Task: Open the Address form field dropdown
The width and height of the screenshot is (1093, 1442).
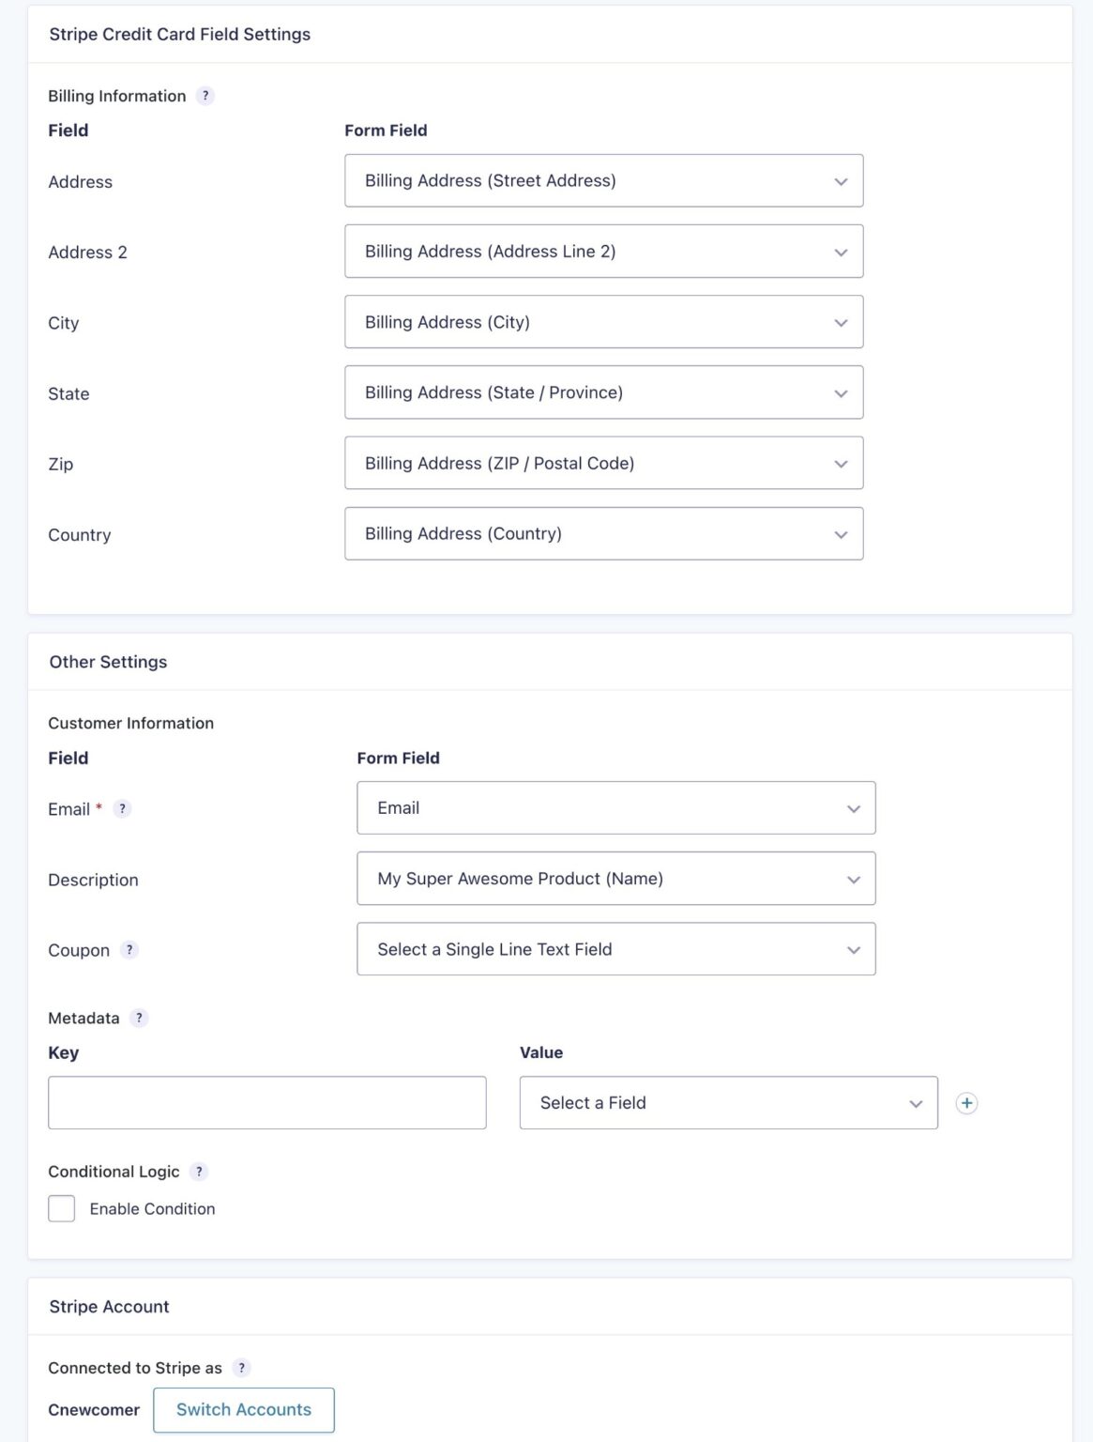Action: [x=604, y=180]
